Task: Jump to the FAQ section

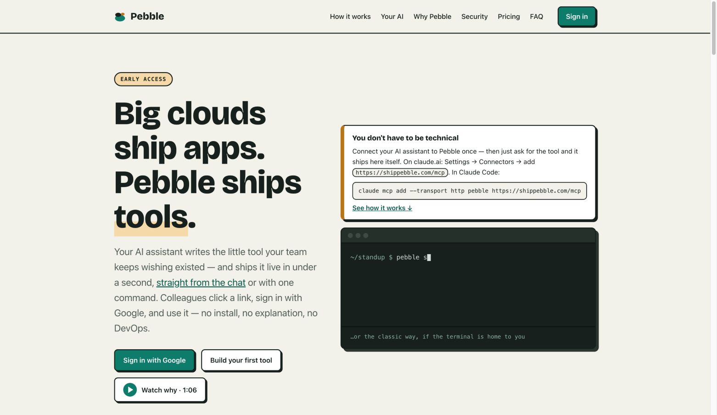Action: click(536, 17)
